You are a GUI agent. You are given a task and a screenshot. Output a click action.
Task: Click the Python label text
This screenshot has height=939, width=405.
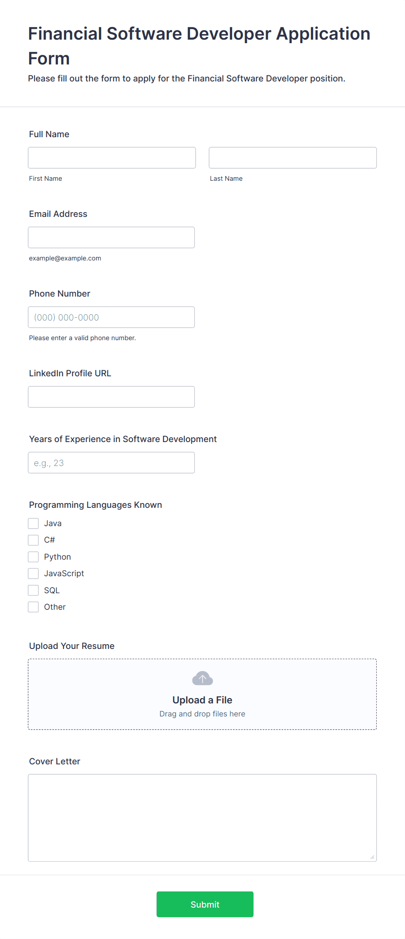coord(57,557)
